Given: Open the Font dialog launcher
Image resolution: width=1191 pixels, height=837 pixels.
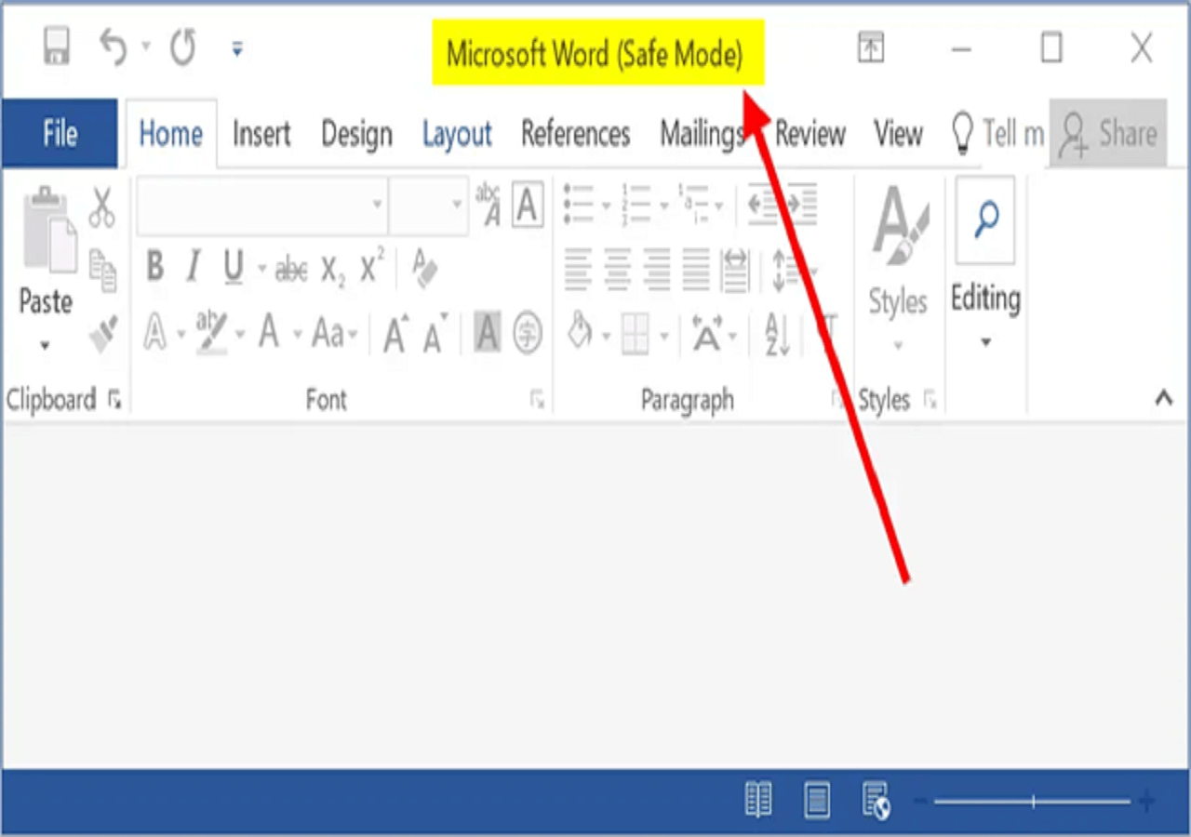Looking at the screenshot, I should 538,400.
